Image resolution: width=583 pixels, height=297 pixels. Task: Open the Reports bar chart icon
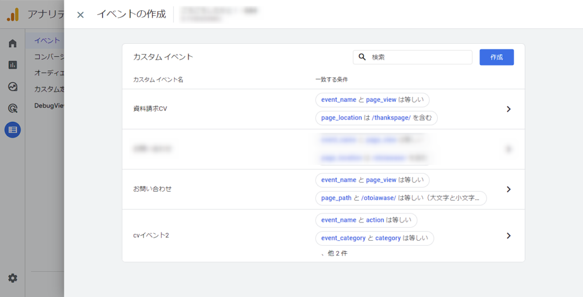(x=13, y=65)
